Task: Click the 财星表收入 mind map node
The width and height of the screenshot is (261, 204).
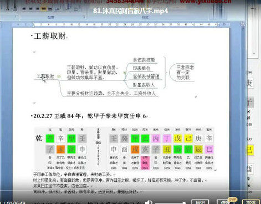Action: click(144, 85)
